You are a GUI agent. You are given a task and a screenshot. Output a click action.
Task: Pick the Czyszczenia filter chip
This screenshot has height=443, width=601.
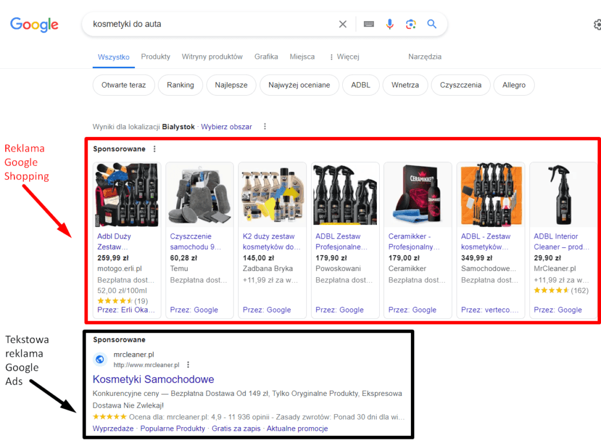coord(460,85)
